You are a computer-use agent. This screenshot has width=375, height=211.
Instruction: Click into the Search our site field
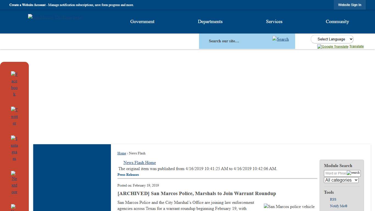236,41
